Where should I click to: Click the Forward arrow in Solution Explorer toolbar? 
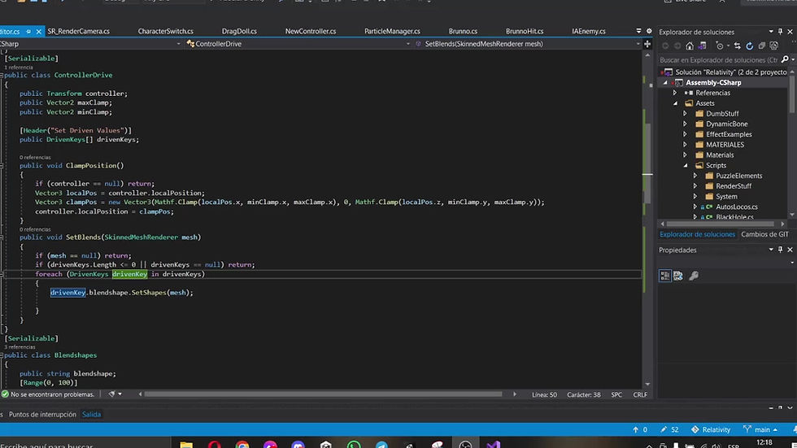[x=677, y=46]
